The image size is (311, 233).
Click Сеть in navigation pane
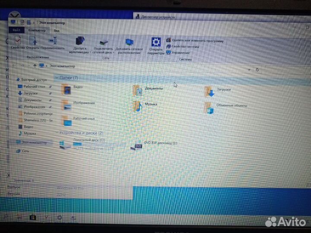click(x=22, y=151)
